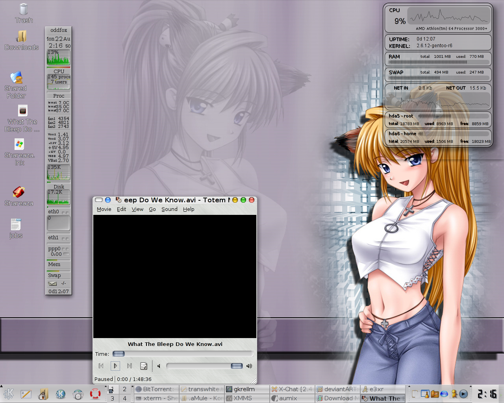Select the What The Bleep Do desktop file
Screen dimensions: 504x403
point(22,118)
